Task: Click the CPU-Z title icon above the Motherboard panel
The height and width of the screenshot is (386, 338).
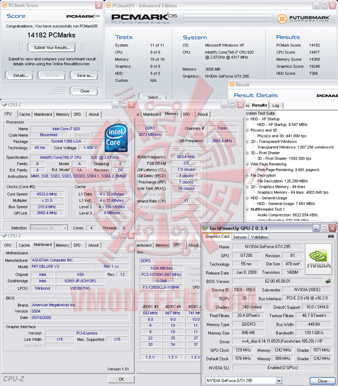Action: (x=4, y=236)
